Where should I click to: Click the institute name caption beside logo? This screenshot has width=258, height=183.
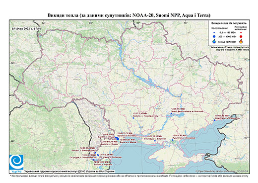coord(69,171)
